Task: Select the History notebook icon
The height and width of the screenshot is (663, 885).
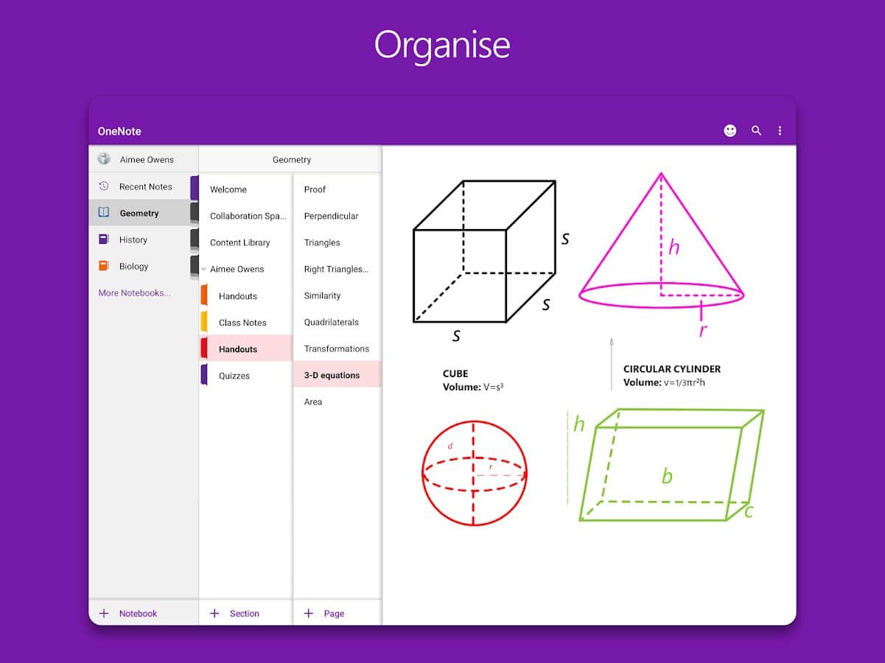Action: click(104, 239)
